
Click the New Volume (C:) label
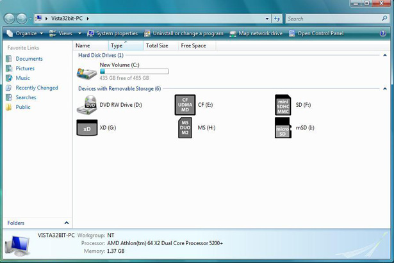[119, 65]
